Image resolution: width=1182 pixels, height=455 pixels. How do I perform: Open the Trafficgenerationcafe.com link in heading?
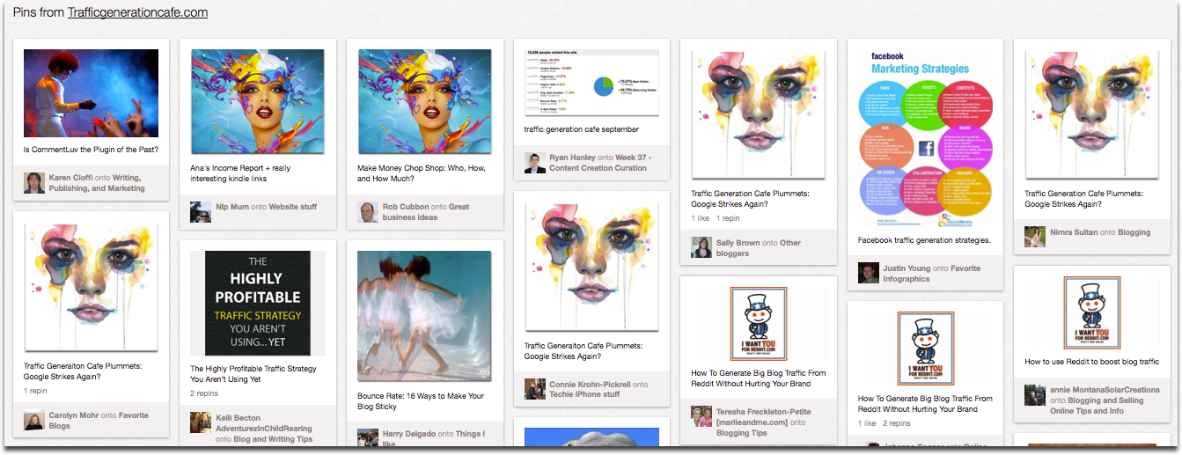(137, 12)
